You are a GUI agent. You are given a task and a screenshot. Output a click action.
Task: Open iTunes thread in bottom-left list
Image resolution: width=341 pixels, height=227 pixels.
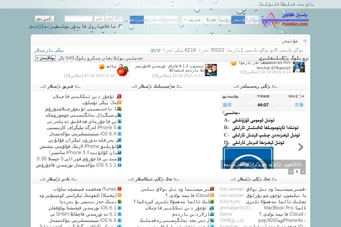[85, 189]
